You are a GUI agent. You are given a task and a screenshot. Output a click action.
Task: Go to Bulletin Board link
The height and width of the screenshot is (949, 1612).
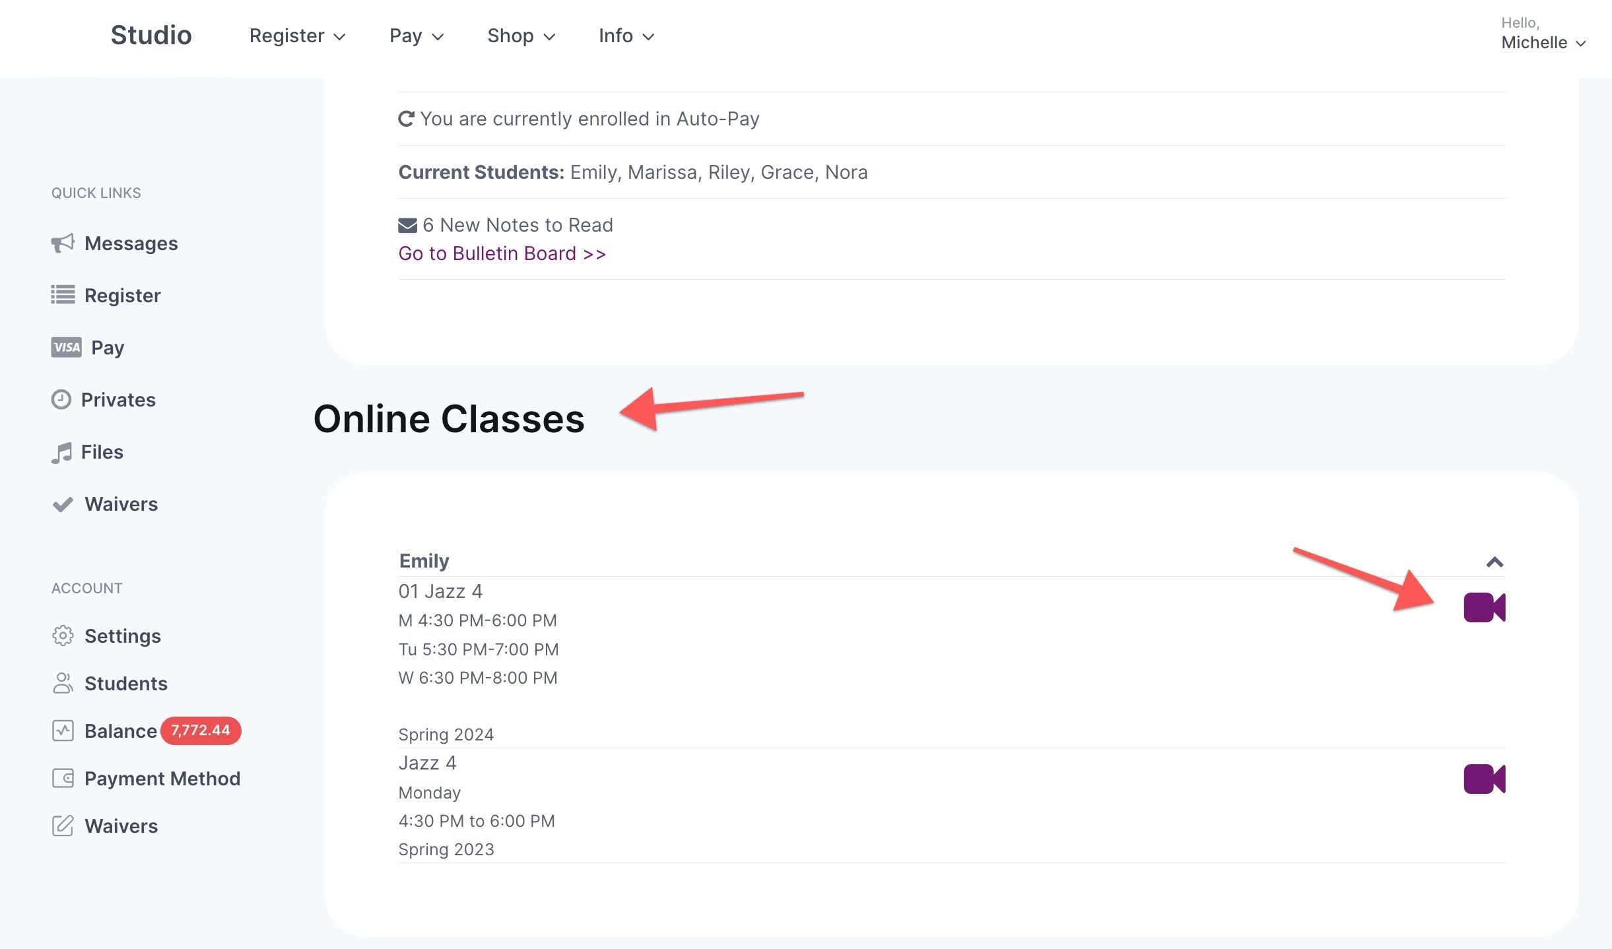(502, 253)
